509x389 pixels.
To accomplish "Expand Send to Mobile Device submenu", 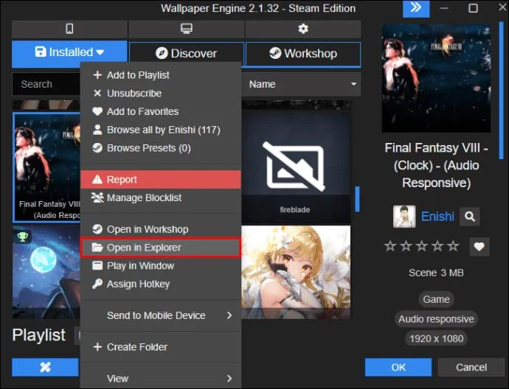I will (161, 315).
